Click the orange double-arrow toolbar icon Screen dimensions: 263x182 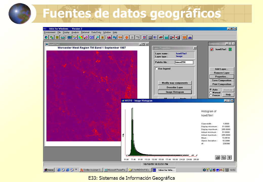[x=120, y=37]
